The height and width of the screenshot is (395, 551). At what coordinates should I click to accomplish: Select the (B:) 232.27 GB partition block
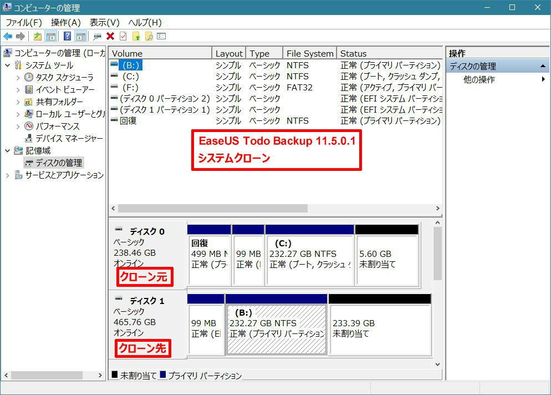coord(277,325)
